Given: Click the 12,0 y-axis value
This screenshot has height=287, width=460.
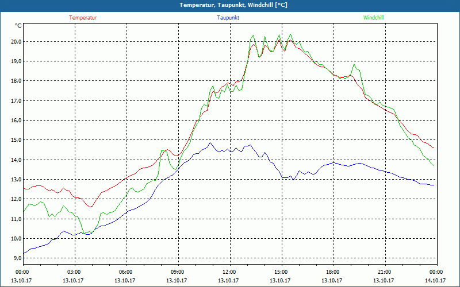Looking at the screenshot, I should click(x=17, y=199).
